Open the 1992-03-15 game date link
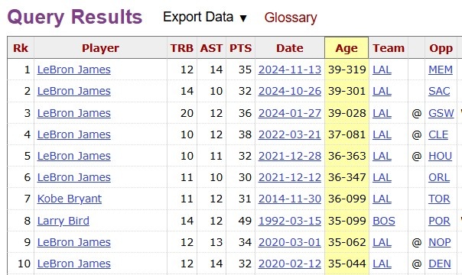462x275 pixels. tap(290, 221)
